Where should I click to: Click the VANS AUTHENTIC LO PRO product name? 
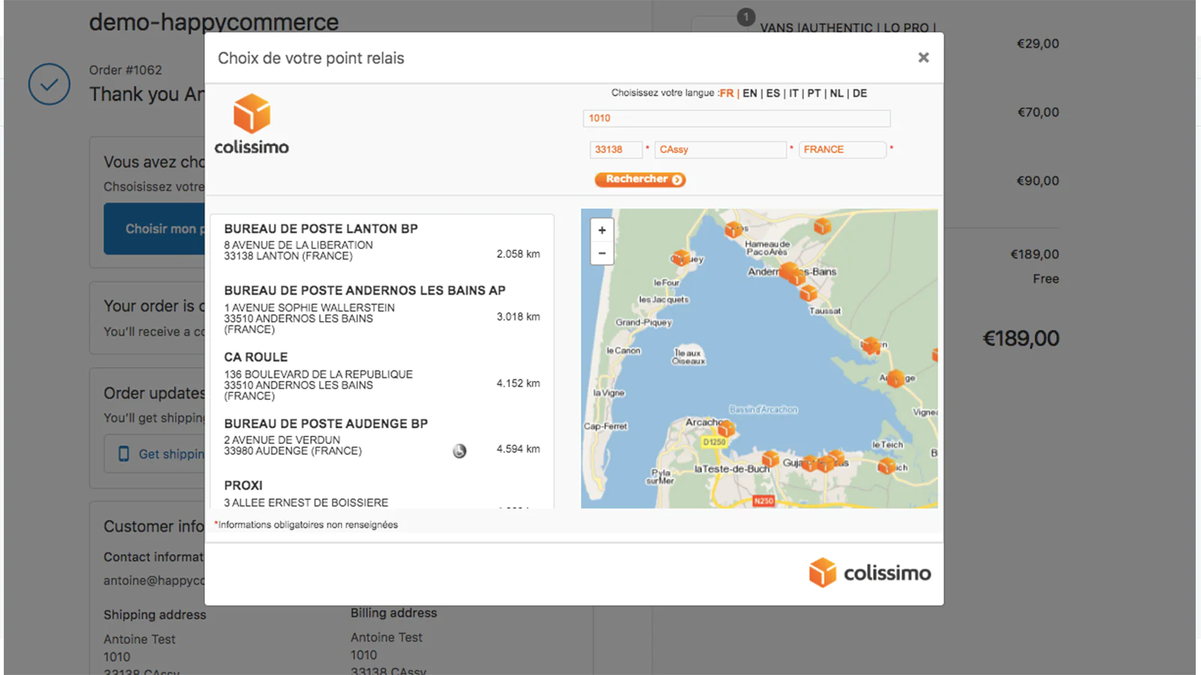pyautogui.click(x=848, y=28)
